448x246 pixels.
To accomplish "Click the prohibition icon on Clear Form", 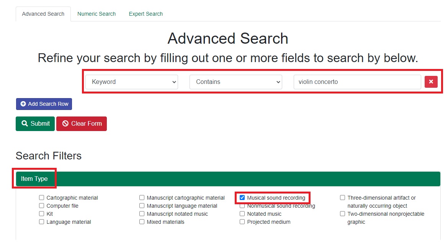I will [65, 123].
